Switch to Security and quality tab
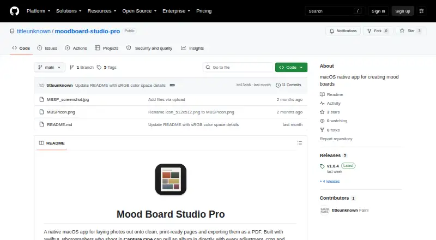 coord(149,48)
